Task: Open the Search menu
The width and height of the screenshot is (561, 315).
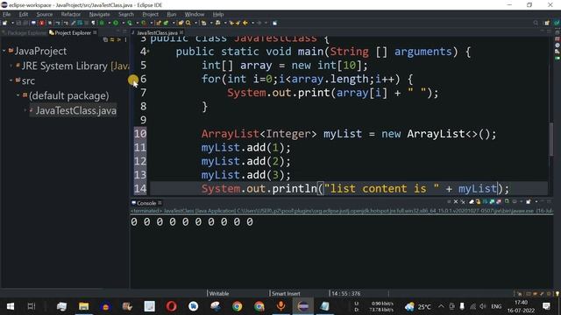Action: point(126,14)
